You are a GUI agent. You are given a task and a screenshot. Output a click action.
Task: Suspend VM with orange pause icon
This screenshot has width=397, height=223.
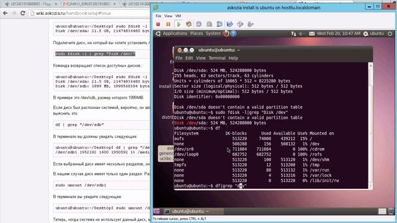click(x=168, y=24)
